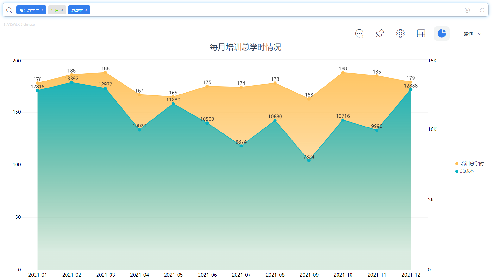
Task: Remove the 每月 keyword tag
Action: 62,10
